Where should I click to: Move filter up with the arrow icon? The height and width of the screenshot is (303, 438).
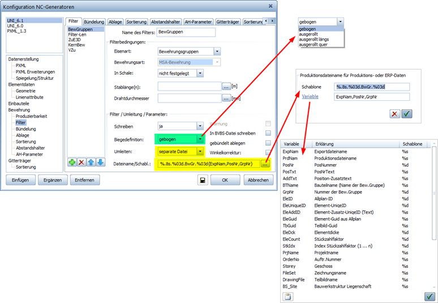pyautogui.click(x=91, y=163)
